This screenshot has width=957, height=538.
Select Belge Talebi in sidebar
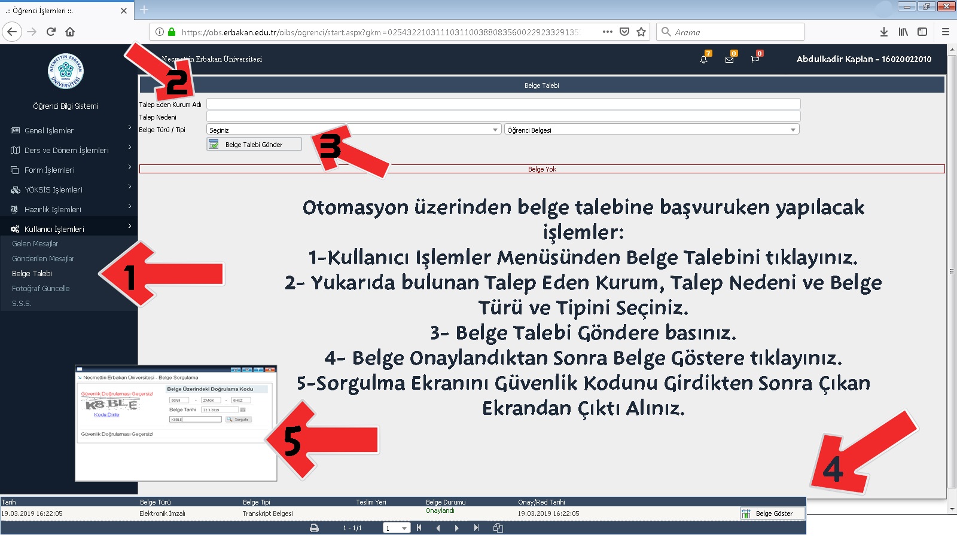point(32,273)
